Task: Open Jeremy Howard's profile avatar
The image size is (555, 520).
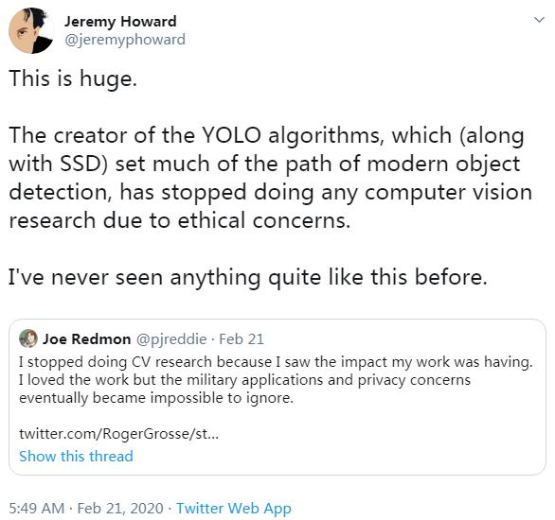Action: tap(31, 31)
